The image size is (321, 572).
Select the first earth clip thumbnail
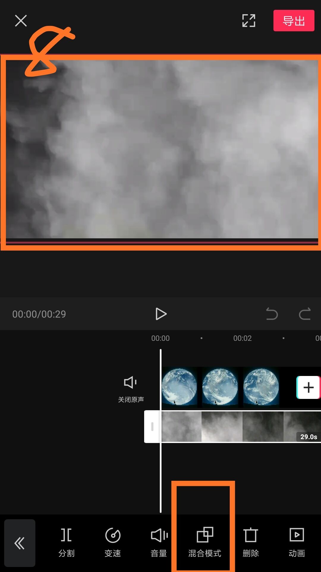click(179, 387)
